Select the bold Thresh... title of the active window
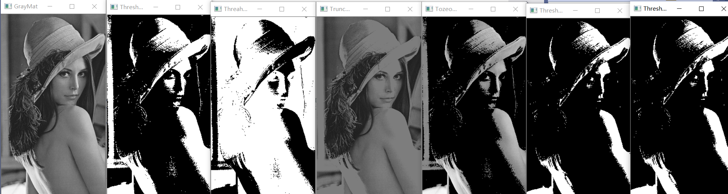 point(655,8)
